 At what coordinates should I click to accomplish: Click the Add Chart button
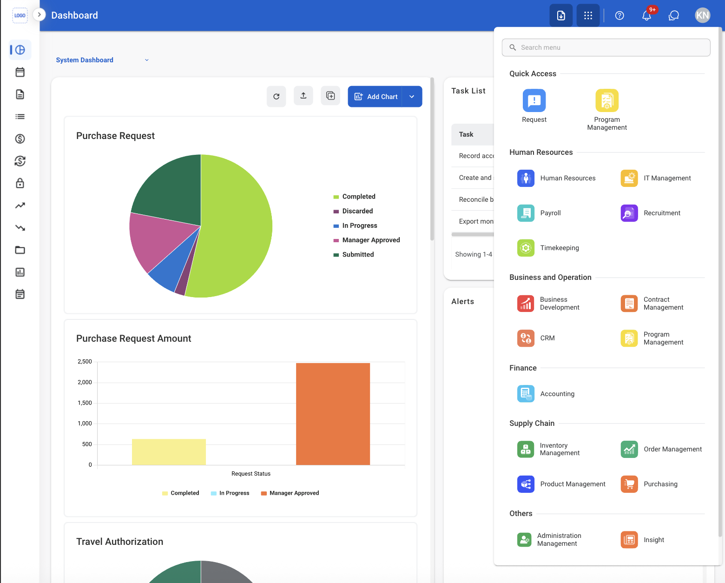(x=375, y=96)
